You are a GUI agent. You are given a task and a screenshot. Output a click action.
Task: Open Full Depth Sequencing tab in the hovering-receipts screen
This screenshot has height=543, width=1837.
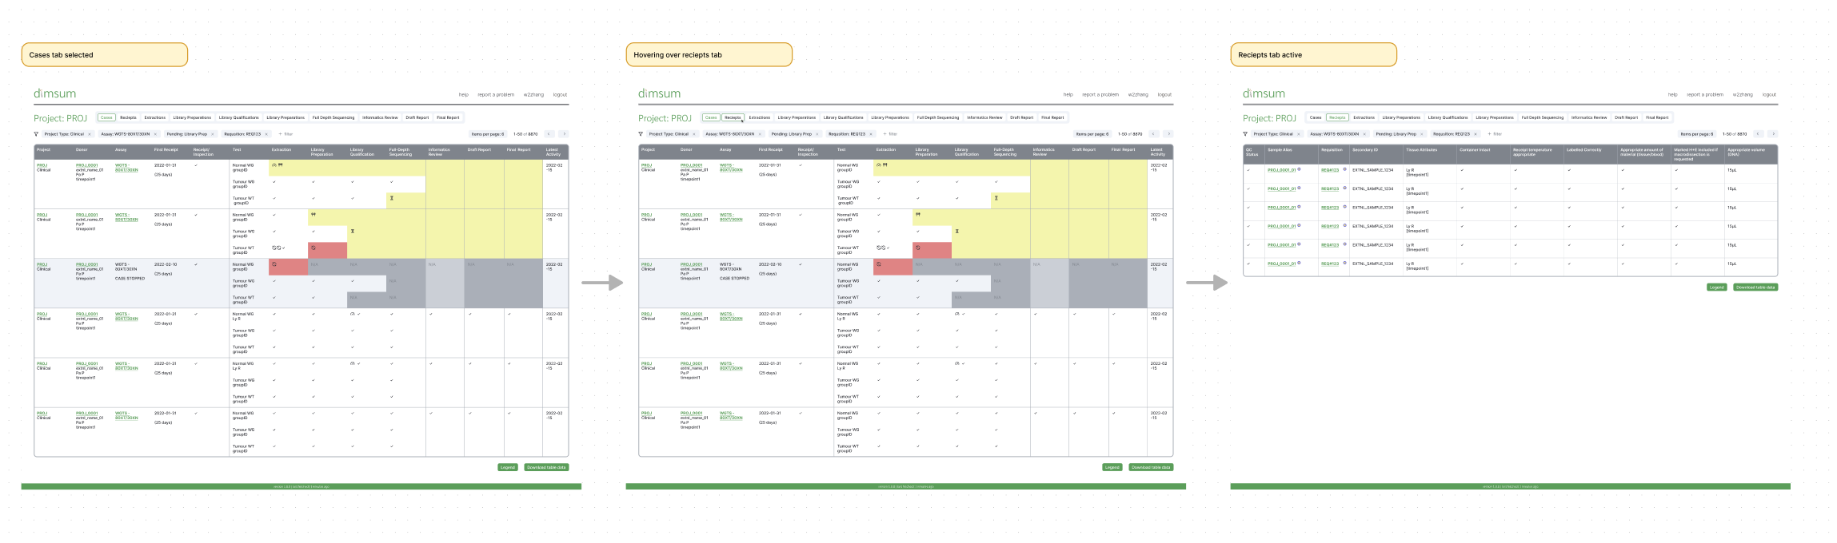(938, 117)
